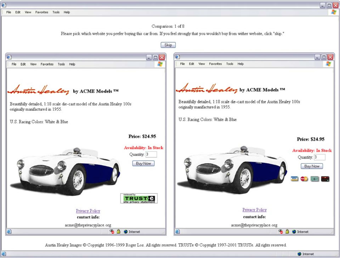The width and height of the screenshot is (340, 258).
Task: Click the MasterCard icon
Action: (x=304, y=179)
